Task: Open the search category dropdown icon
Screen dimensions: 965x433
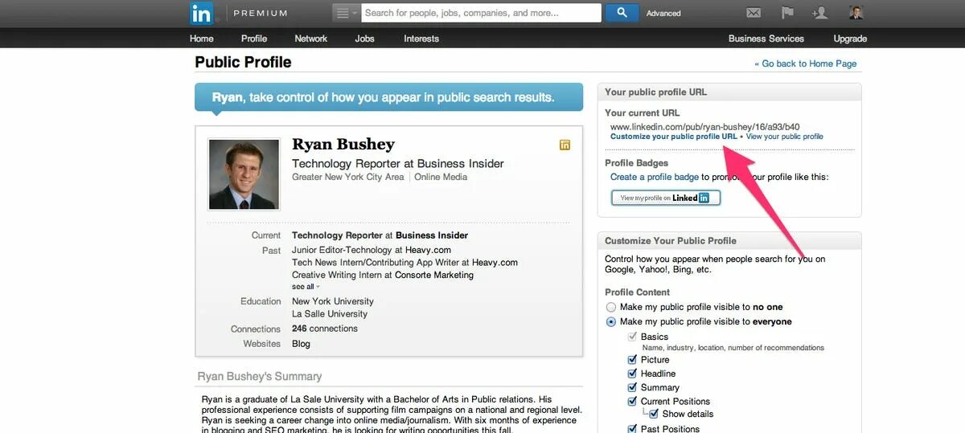Action: (345, 13)
